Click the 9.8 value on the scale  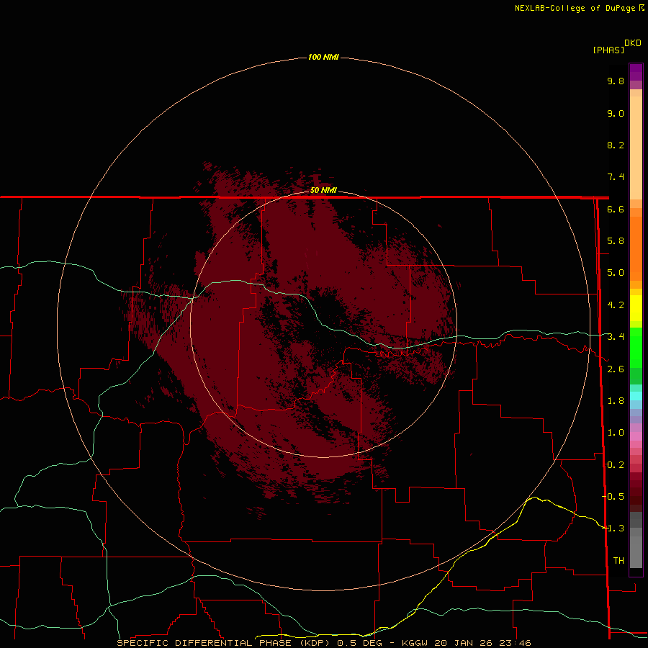pos(616,81)
